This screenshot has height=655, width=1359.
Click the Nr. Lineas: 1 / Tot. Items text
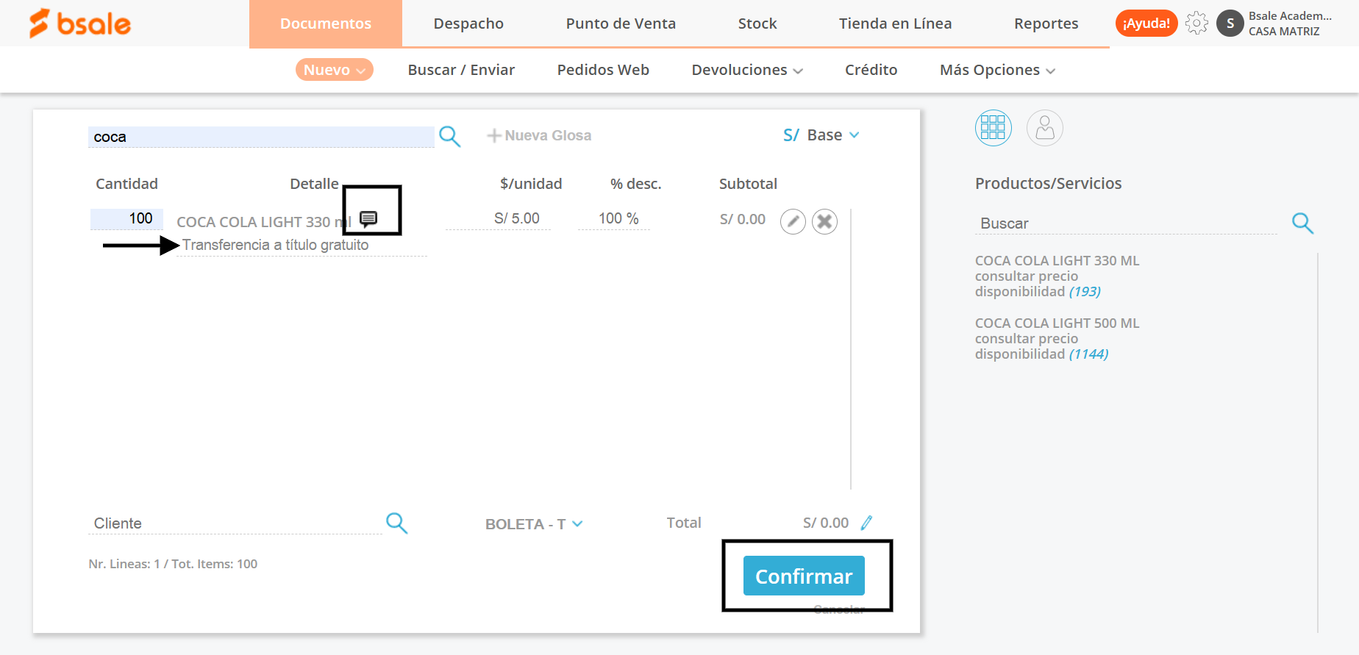click(x=173, y=564)
